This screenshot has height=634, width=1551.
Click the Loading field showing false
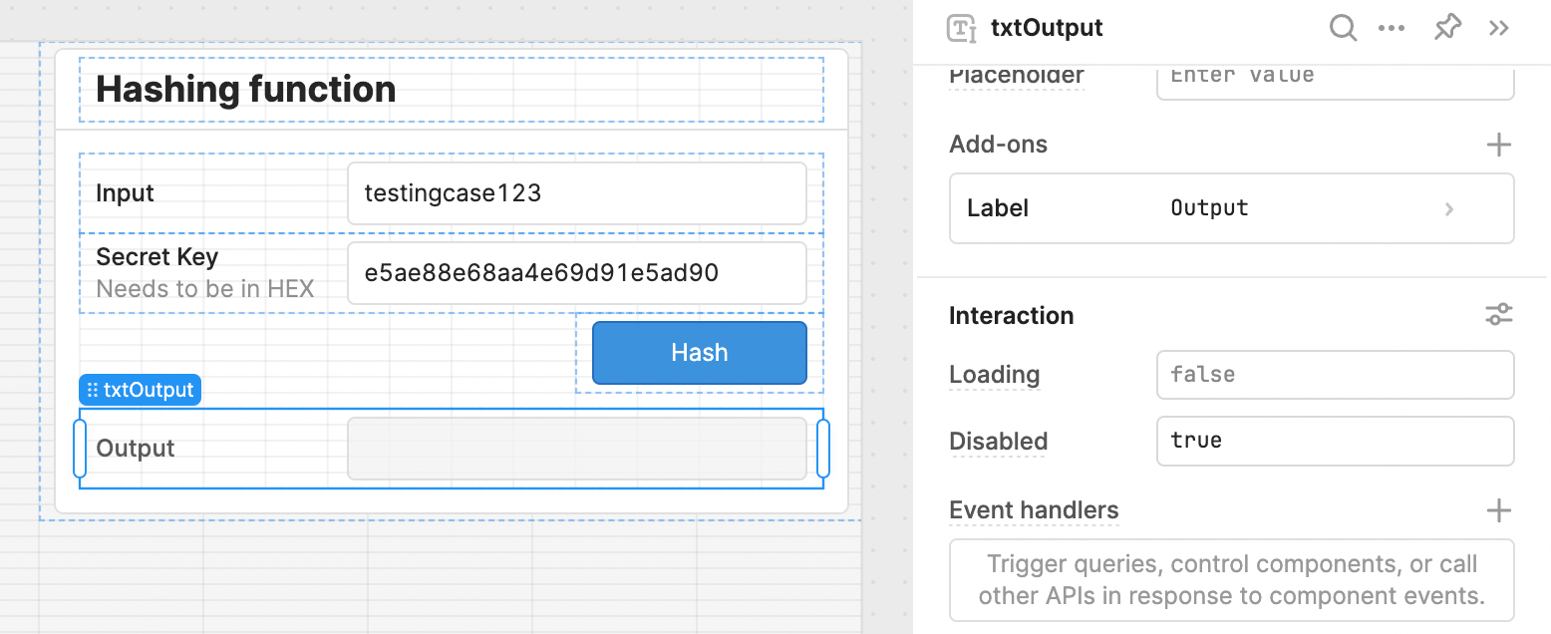point(1335,375)
